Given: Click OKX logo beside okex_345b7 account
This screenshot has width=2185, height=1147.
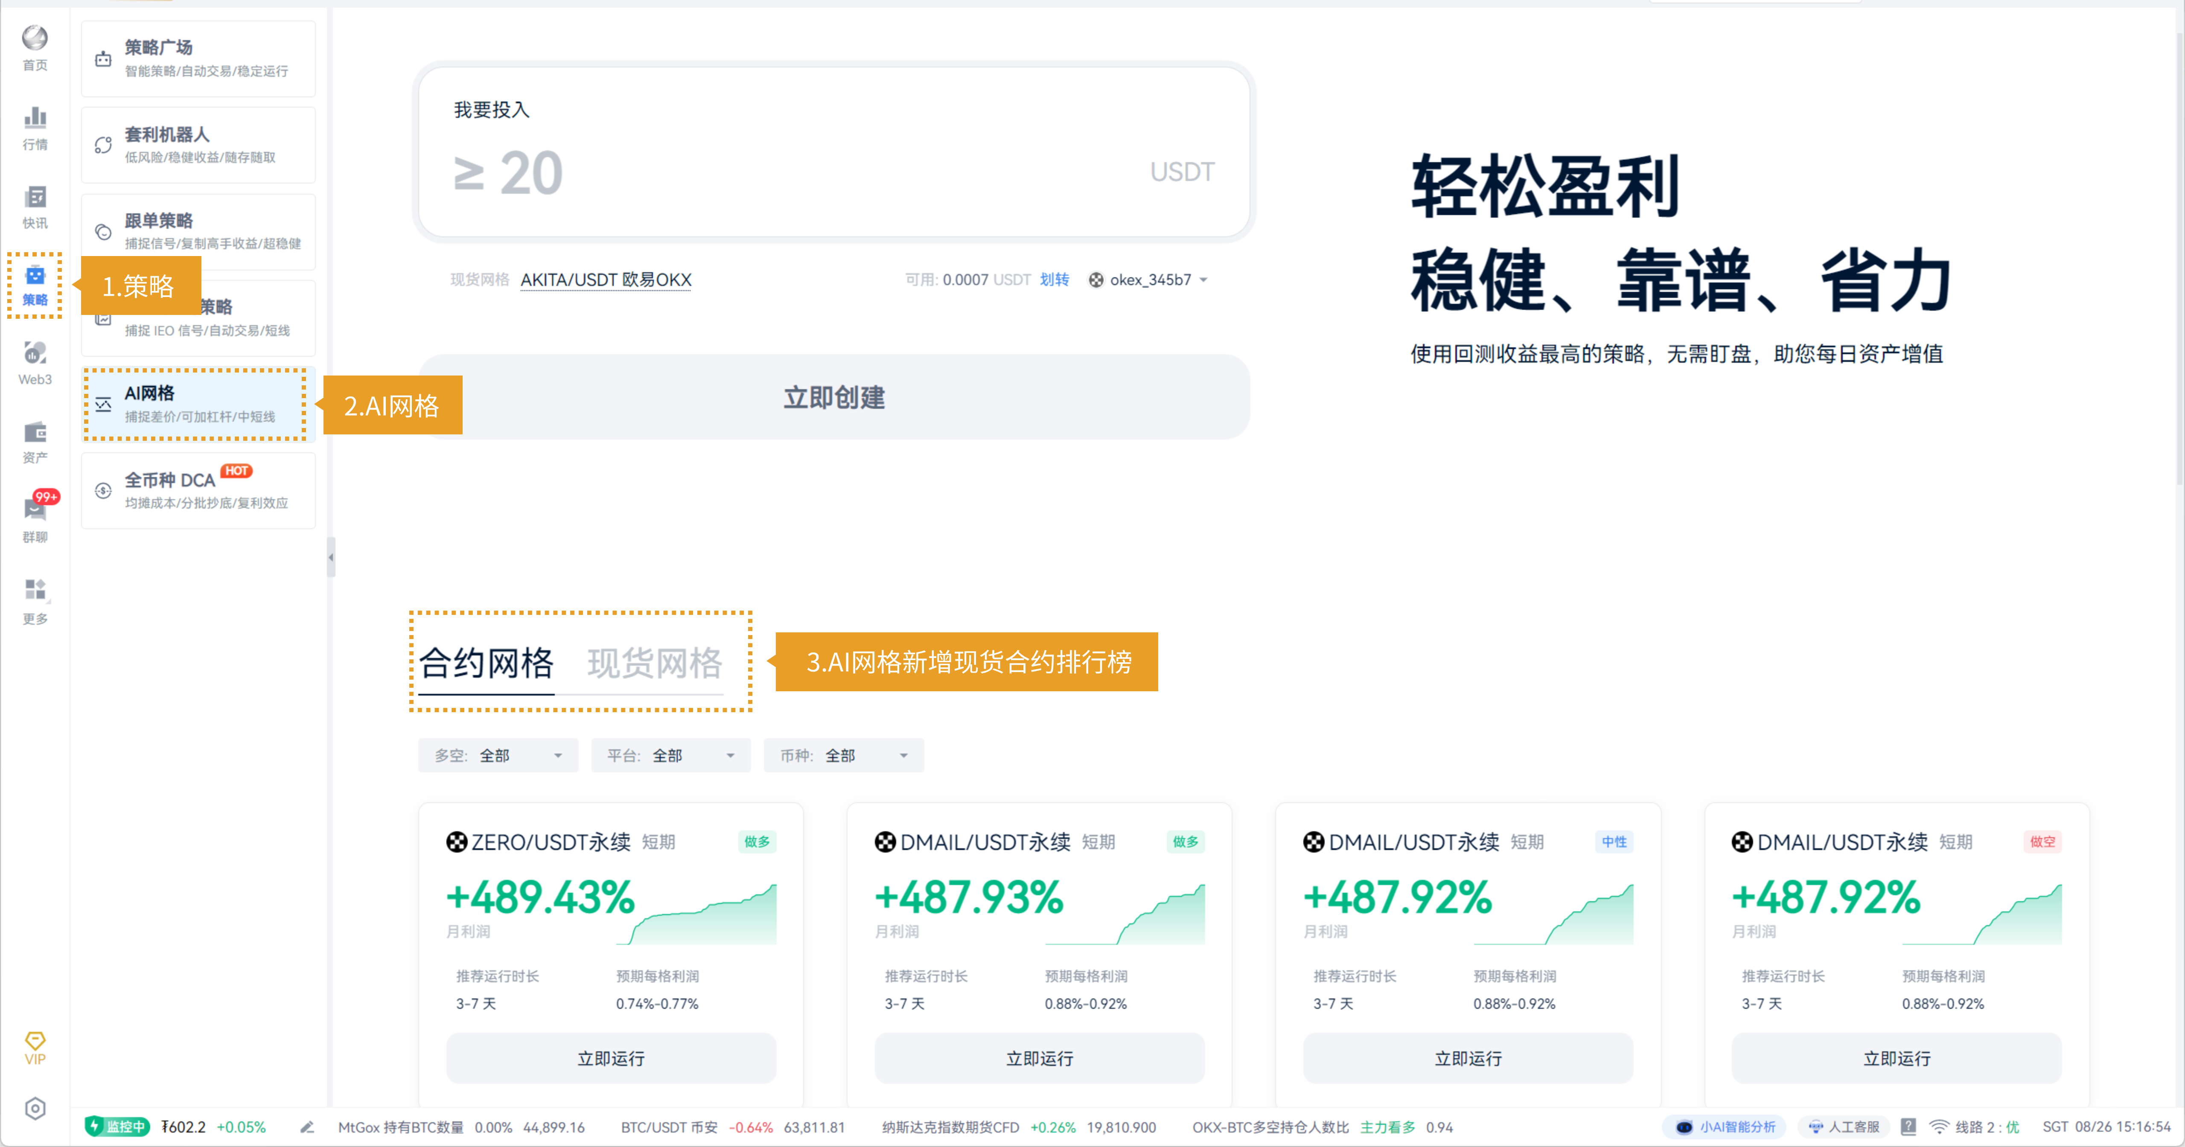Looking at the screenshot, I should coord(1096,280).
